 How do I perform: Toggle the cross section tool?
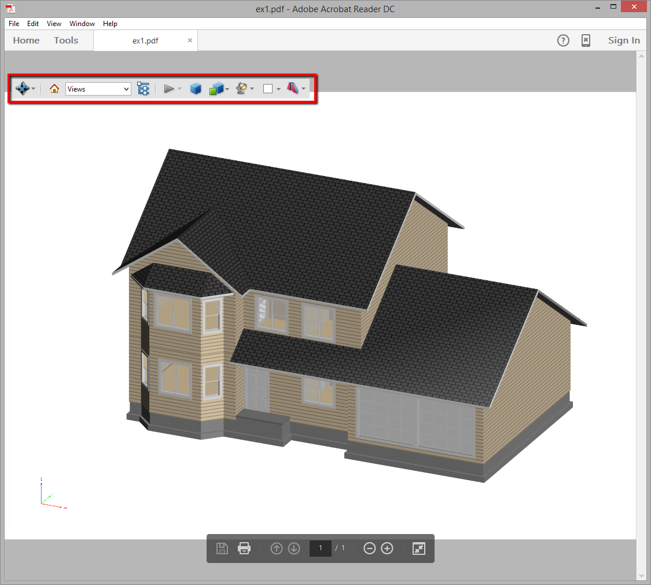coord(293,88)
